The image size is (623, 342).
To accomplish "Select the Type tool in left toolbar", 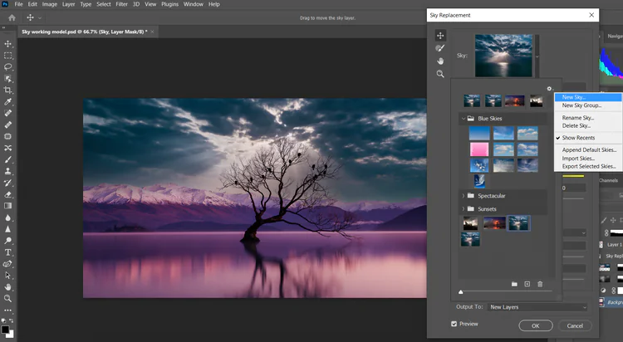I will click(8, 252).
